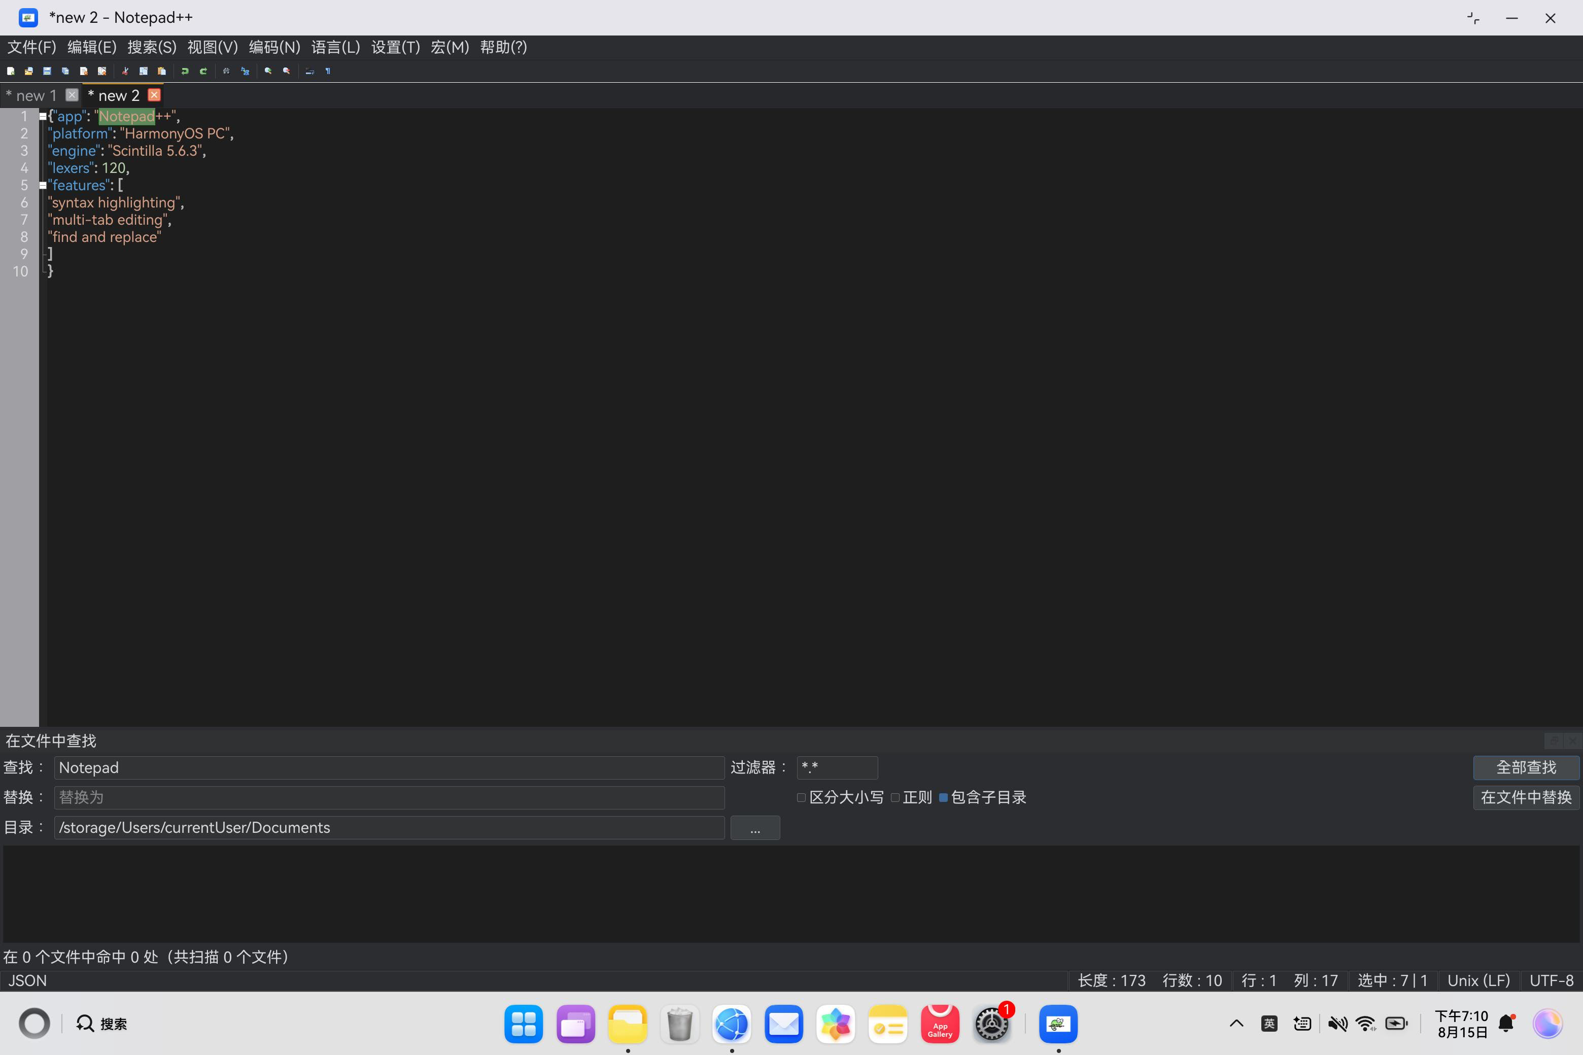Open the Mail app in dock
Screen dimensions: 1583x1055
(783, 1024)
